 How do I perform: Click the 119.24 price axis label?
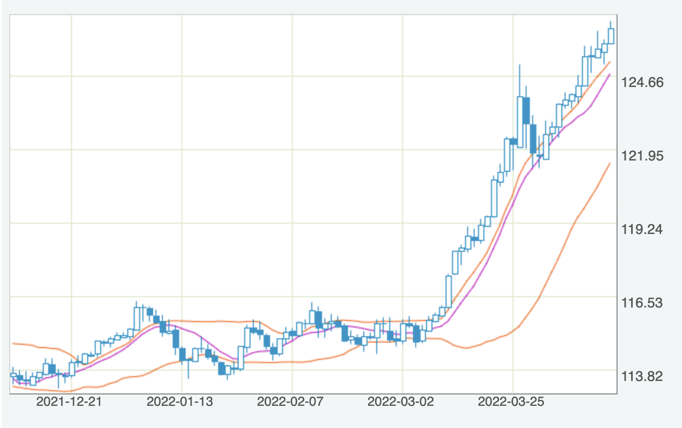(643, 229)
